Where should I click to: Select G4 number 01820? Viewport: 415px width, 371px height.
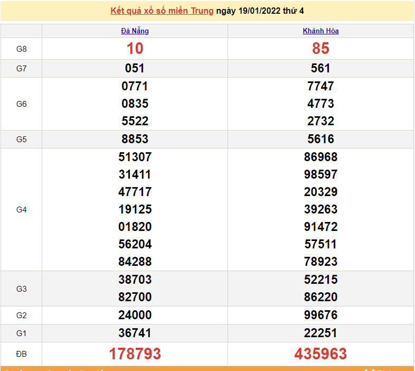[135, 227]
